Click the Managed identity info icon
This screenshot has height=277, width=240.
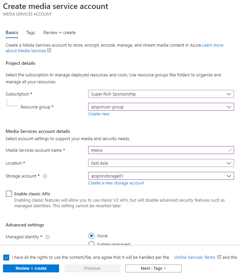[48, 237]
